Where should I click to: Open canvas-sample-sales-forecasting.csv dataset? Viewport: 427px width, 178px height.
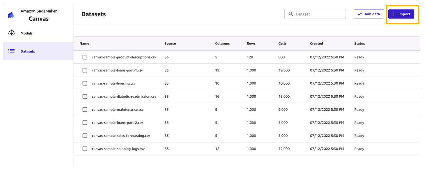(121, 136)
